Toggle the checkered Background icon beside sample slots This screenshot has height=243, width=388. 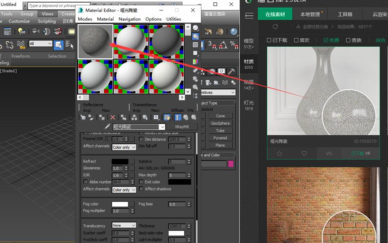[195, 44]
